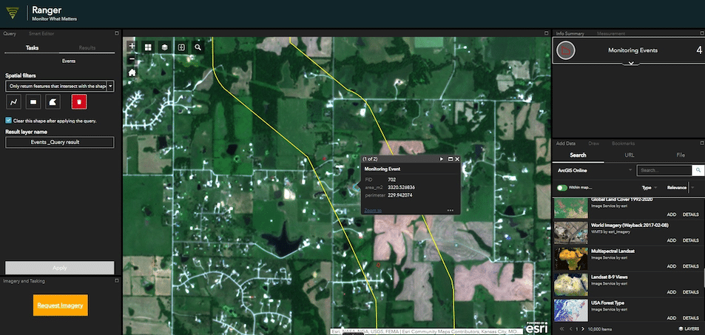Switch to the Tasks tab
This screenshot has width=705, height=335.
point(32,47)
